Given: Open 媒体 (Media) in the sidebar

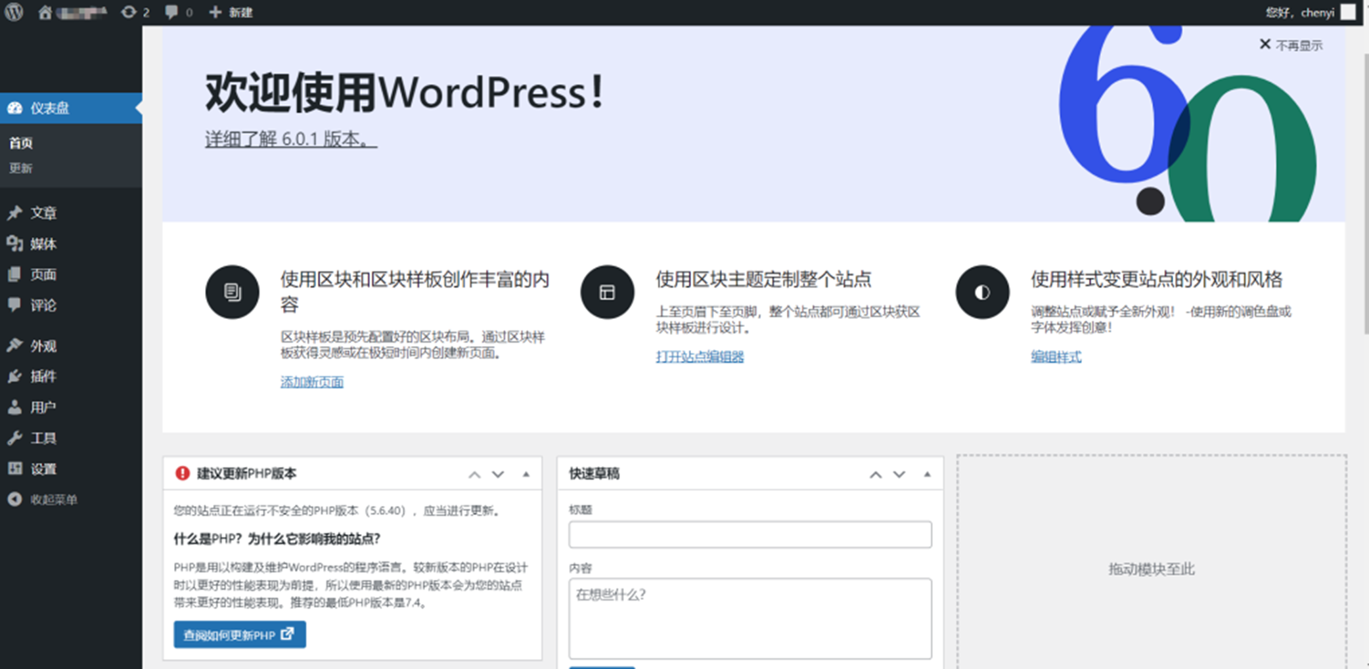Looking at the screenshot, I should pyautogui.click(x=43, y=244).
